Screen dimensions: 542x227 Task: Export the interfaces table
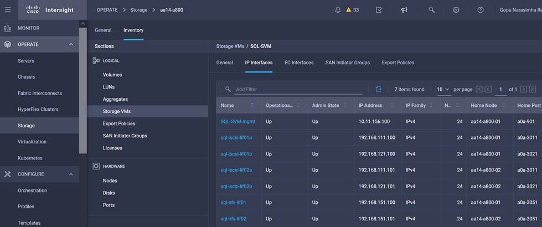click(x=379, y=89)
